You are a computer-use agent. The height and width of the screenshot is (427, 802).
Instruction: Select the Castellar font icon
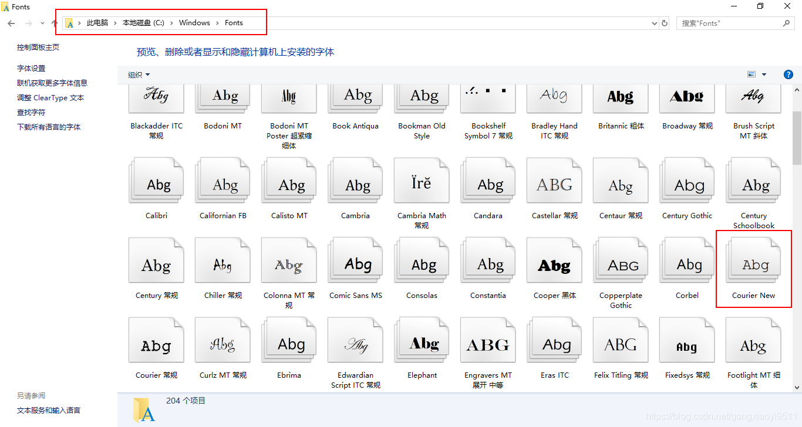pos(554,180)
